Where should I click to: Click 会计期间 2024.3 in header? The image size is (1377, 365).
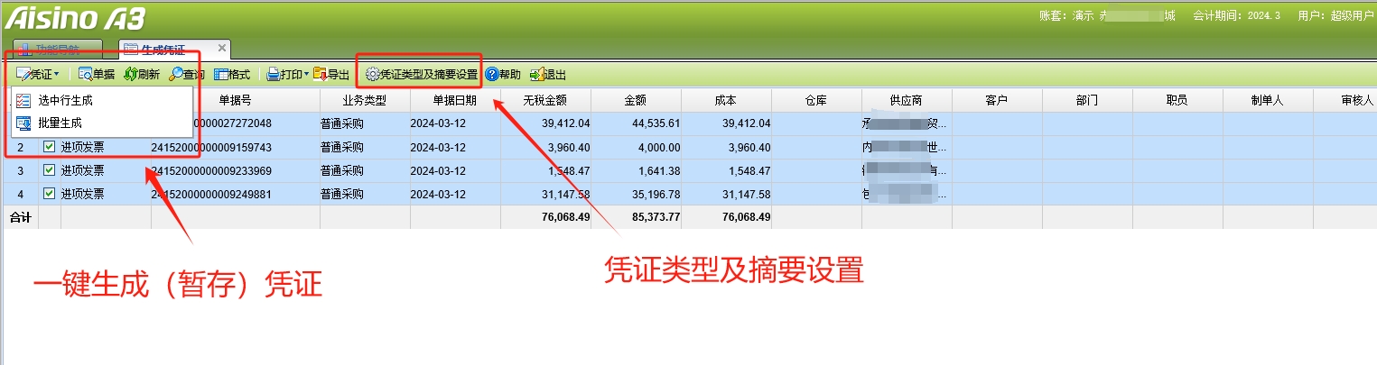tap(1236, 16)
